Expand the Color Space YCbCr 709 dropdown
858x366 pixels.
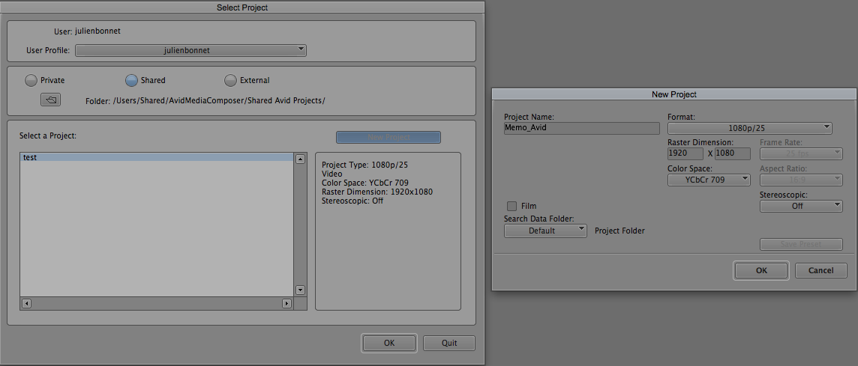pyautogui.click(x=708, y=180)
